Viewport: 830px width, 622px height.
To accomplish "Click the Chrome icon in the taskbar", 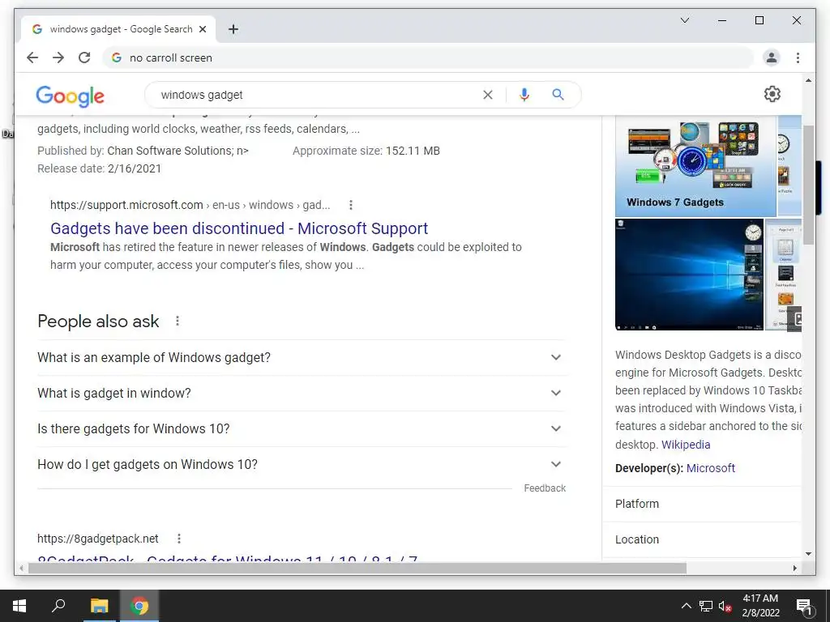I will click(139, 606).
